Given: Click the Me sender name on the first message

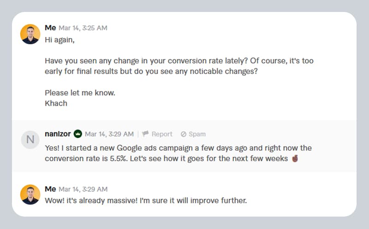Looking at the screenshot, I should point(50,28).
